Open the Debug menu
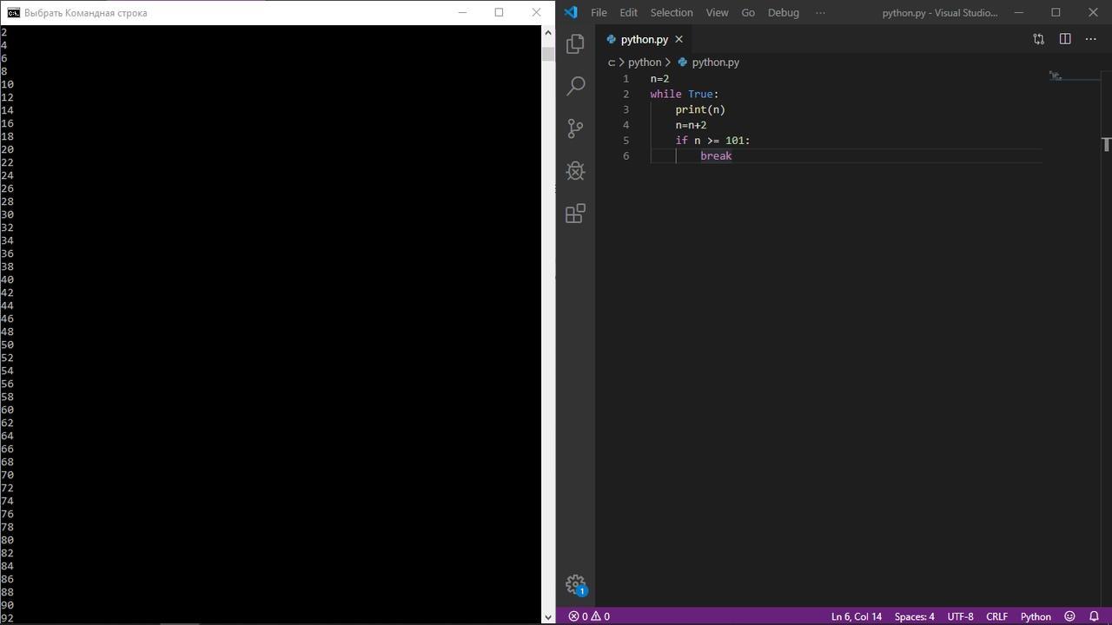The image size is (1112, 625). [783, 12]
